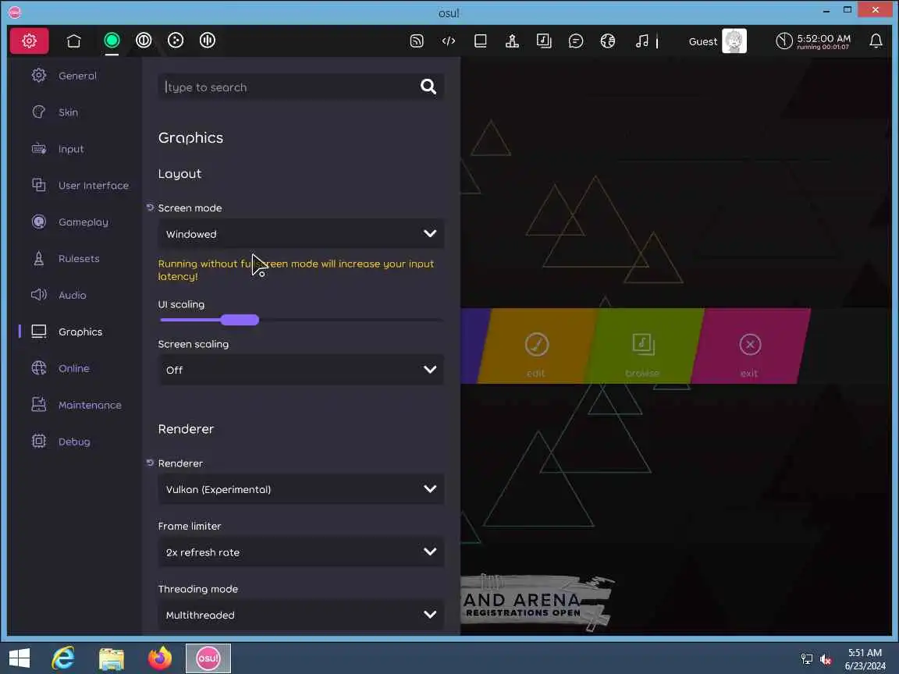Click the osu! taskbar button
This screenshot has width=899, height=674.
(208, 658)
